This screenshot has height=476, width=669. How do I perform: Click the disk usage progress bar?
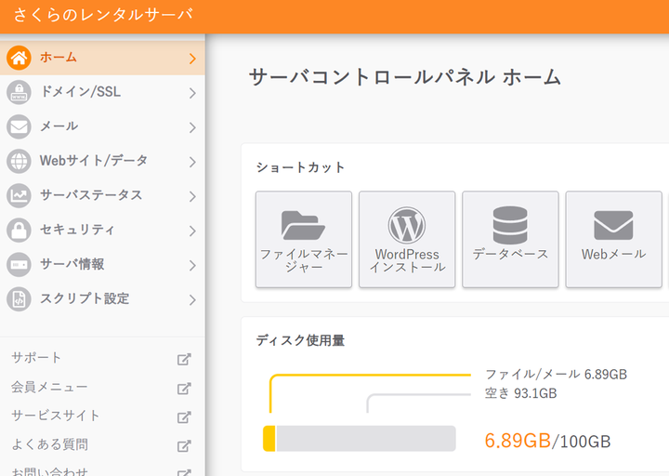click(360, 439)
